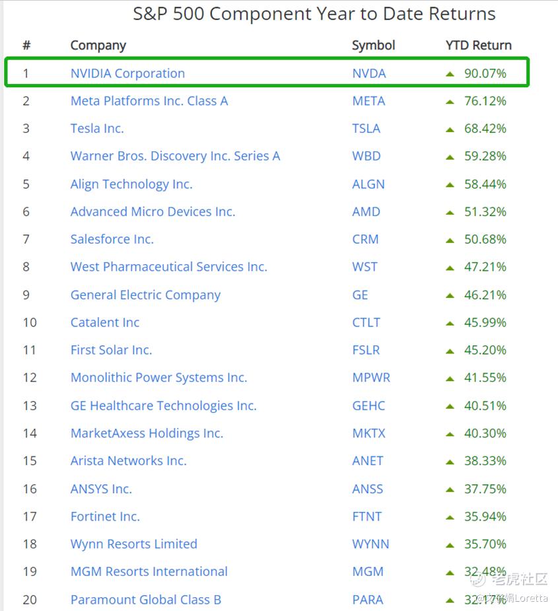Image resolution: width=558 pixels, height=611 pixels.
Task: Open the NVIDIA Corporation company link
Action: [127, 73]
